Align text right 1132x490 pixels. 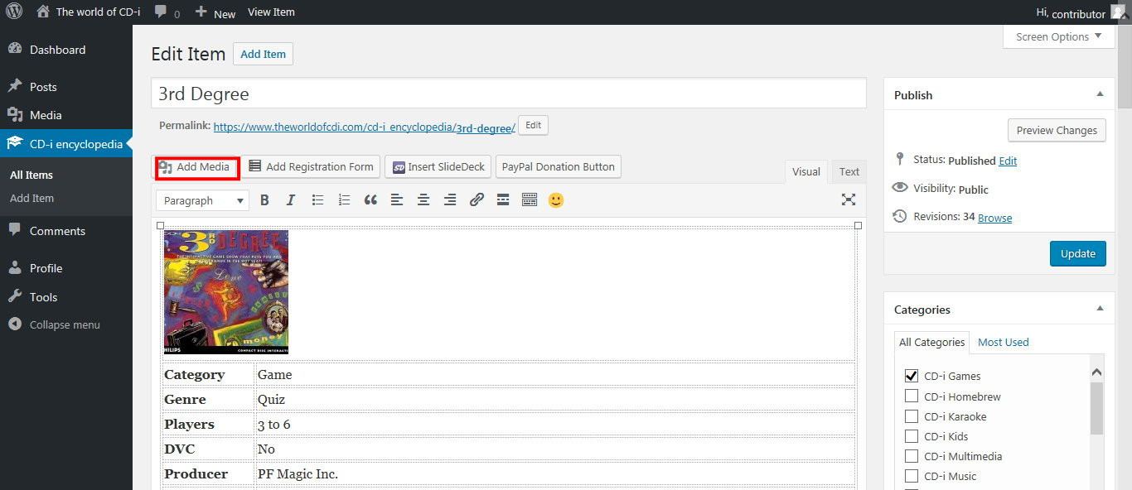[x=450, y=200]
